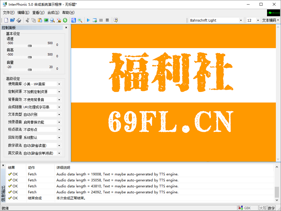The height and width of the screenshot is (211, 281).
Task: Click the 音高 pitch slider thumb
Action: tap(30, 57)
